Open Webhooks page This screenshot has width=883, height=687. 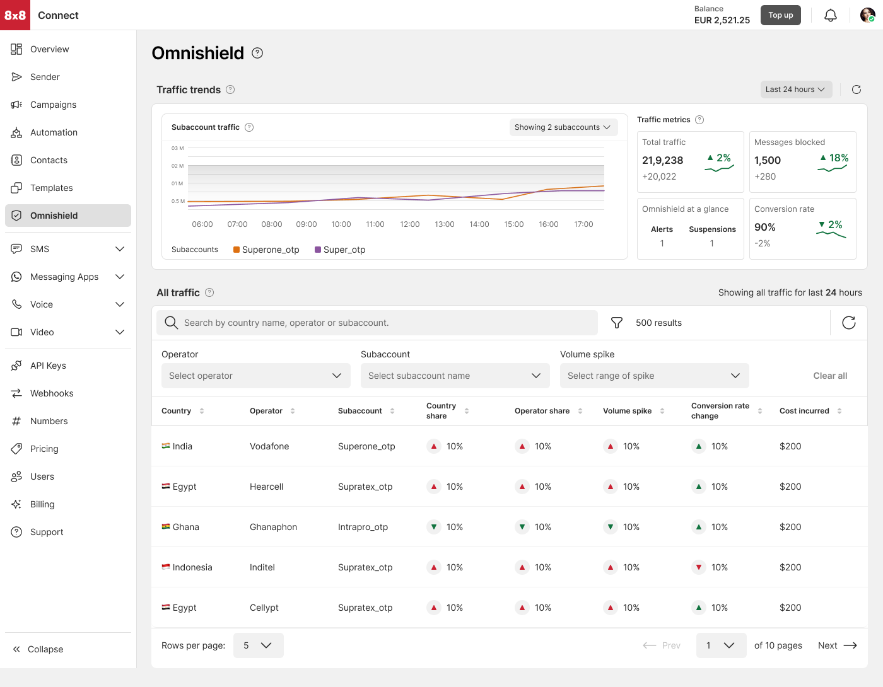pyautogui.click(x=68, y=393)
